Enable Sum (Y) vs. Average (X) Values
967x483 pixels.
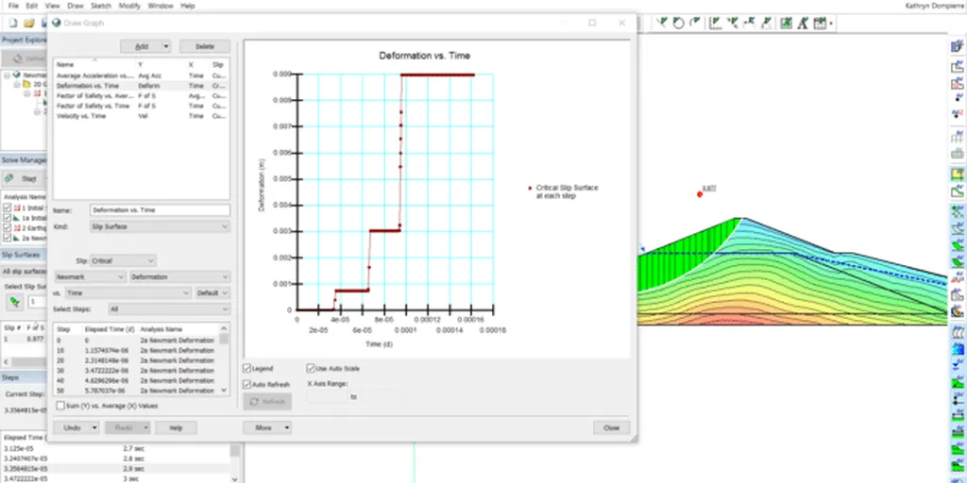[x=61, y=406]
